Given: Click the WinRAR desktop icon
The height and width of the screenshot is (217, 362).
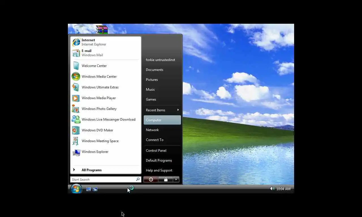Looking at the screenshot, I should coord(102,30).
